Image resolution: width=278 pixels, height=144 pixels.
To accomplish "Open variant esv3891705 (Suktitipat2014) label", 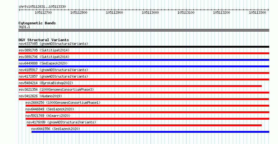I will [44, 50].
